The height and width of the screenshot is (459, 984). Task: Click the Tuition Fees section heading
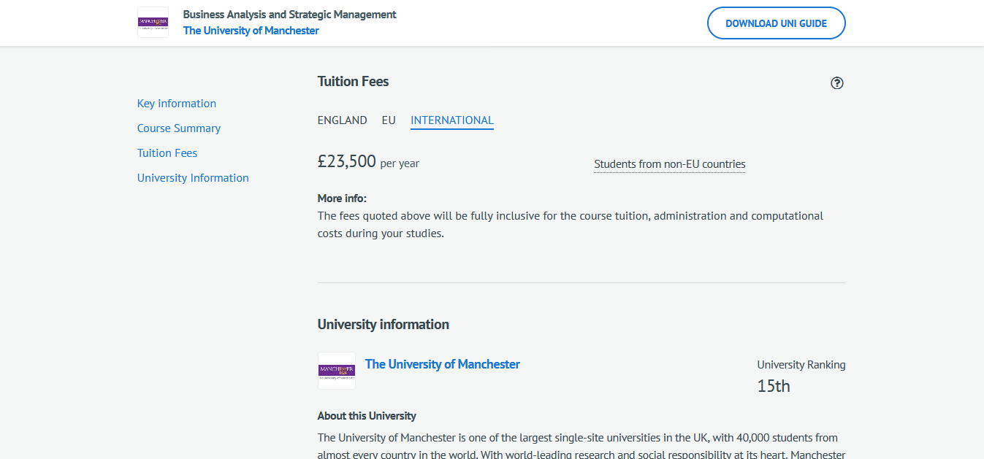click(x=354, y=82)
